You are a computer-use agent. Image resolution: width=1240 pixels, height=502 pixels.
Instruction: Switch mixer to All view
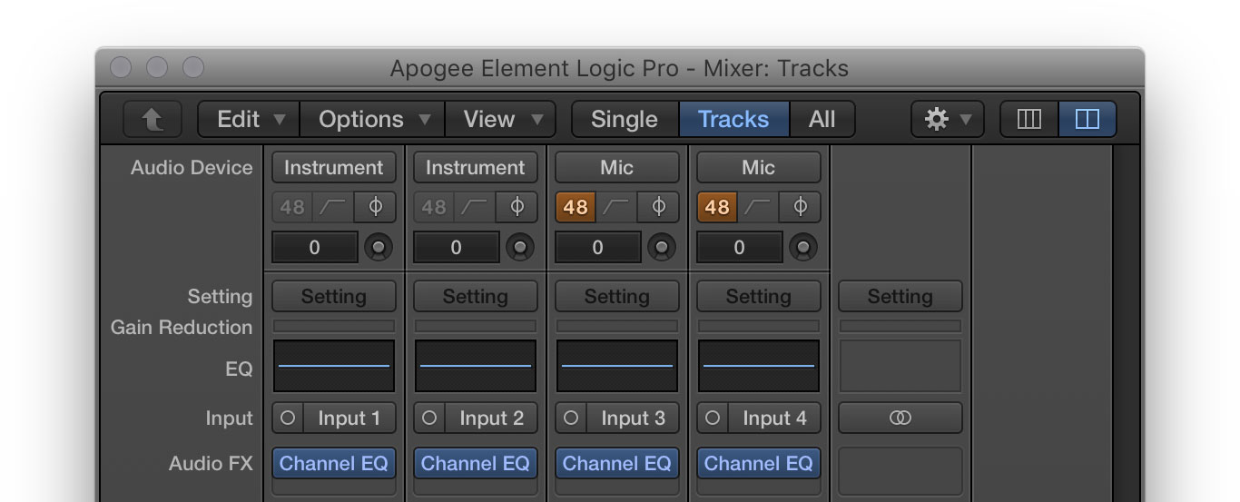click(x=822, y=119)
